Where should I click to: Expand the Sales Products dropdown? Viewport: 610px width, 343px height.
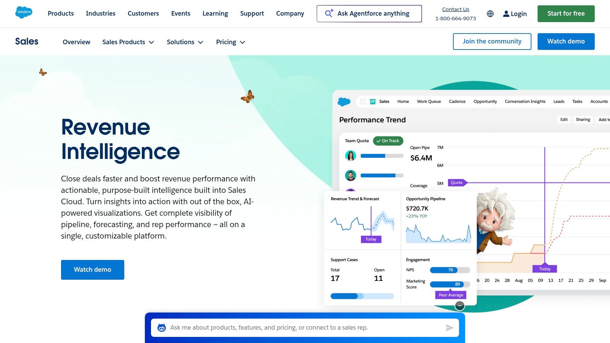point(128,42)
